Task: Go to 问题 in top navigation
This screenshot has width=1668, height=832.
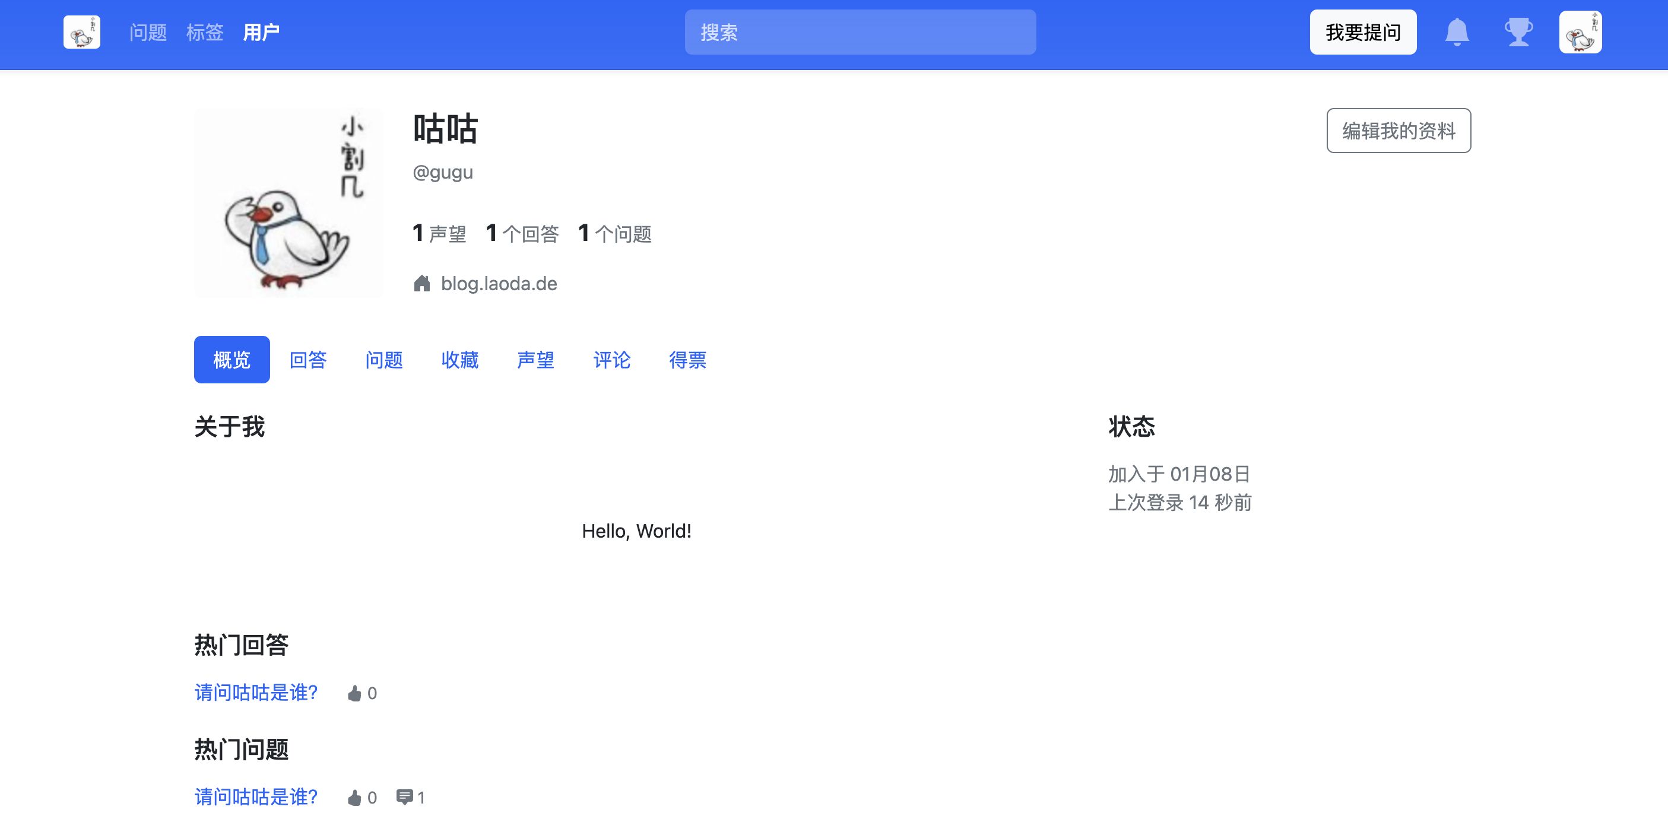Action: (148, 33)
